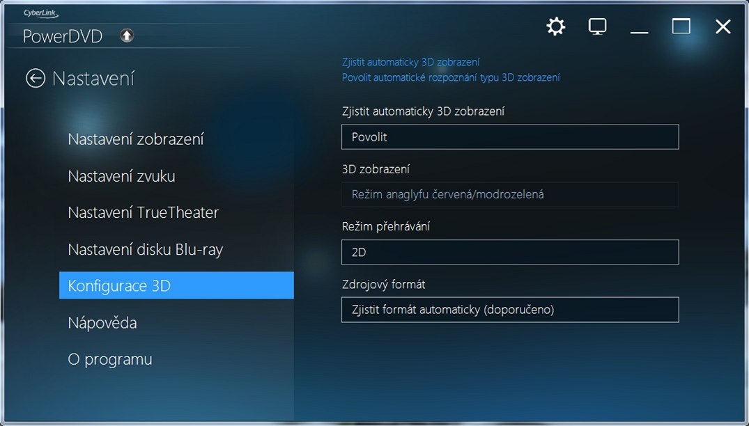
Task: Go to Nastavení disku Blu-ray
Action: tap(146, 249)
